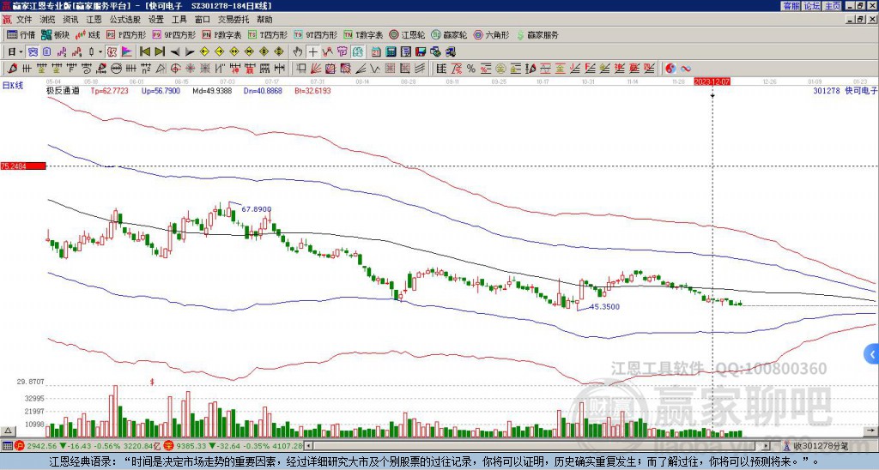Open the P四方形 tool
Screen dimensions: 879x470
point(126,34)
